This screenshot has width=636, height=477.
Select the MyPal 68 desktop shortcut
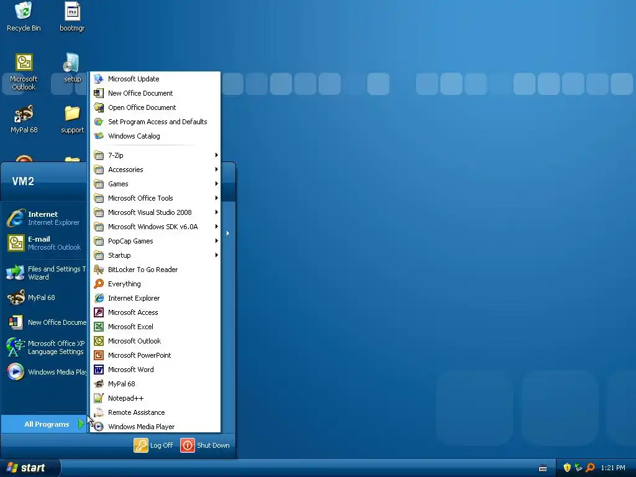pos(24,119)
